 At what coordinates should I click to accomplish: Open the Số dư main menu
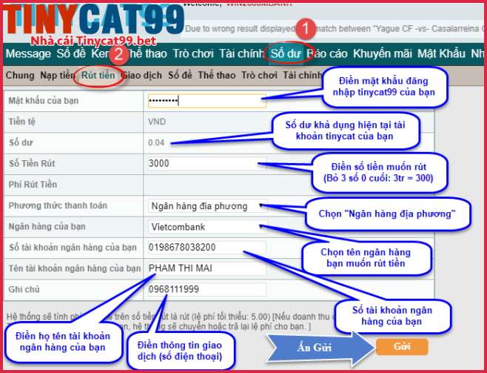[x=285, y=53]
